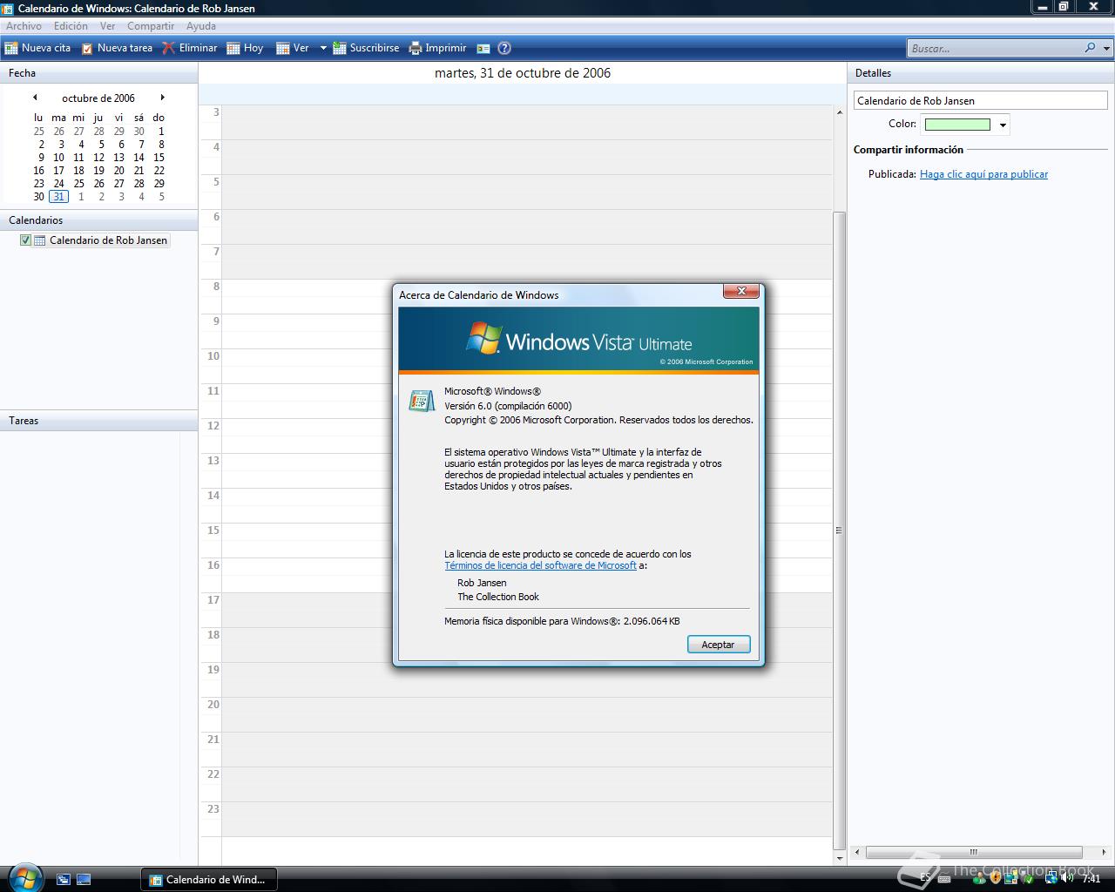Click Detalles pane horizontal scrollbar thumb
Viewport: 1115px width, 892px height.
[x=973, y=852]
